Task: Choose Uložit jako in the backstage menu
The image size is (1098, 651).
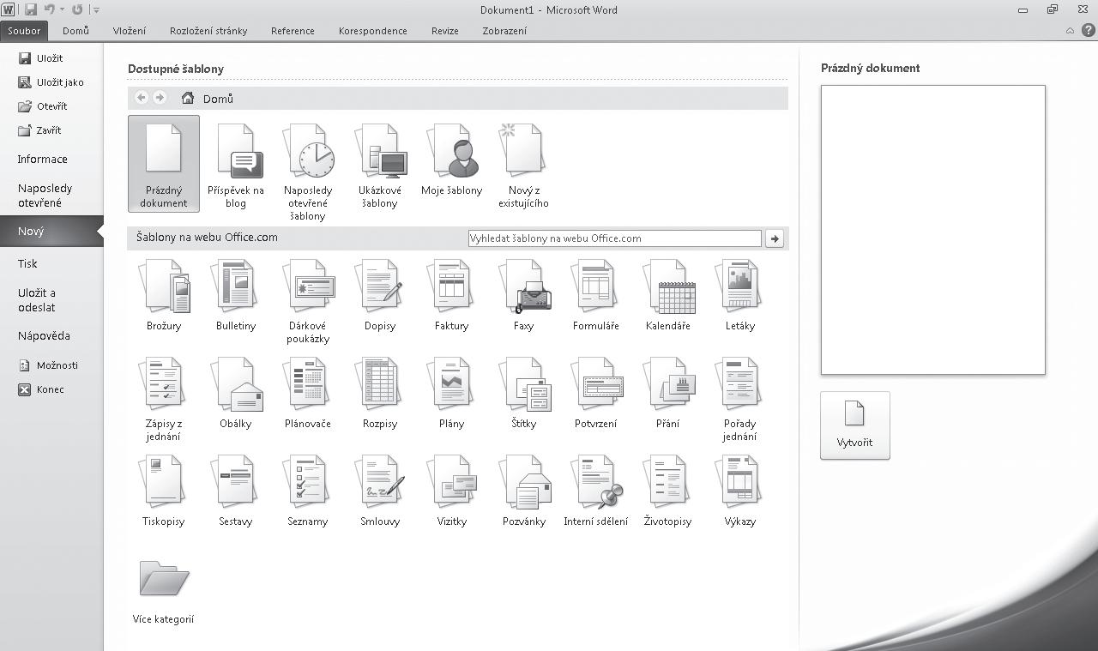Action: pyautogui.click(x=51, y=82)
